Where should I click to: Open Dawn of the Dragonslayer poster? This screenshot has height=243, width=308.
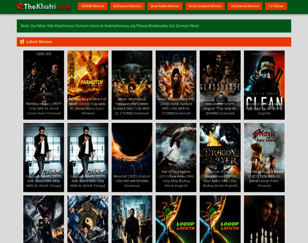(x=220, y=158)
